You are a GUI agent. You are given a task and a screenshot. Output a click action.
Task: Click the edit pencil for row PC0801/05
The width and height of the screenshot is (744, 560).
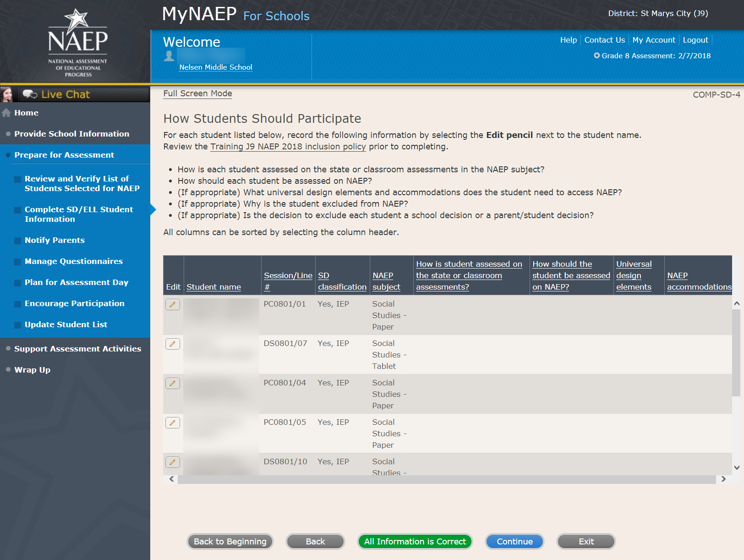click(173, 423)
